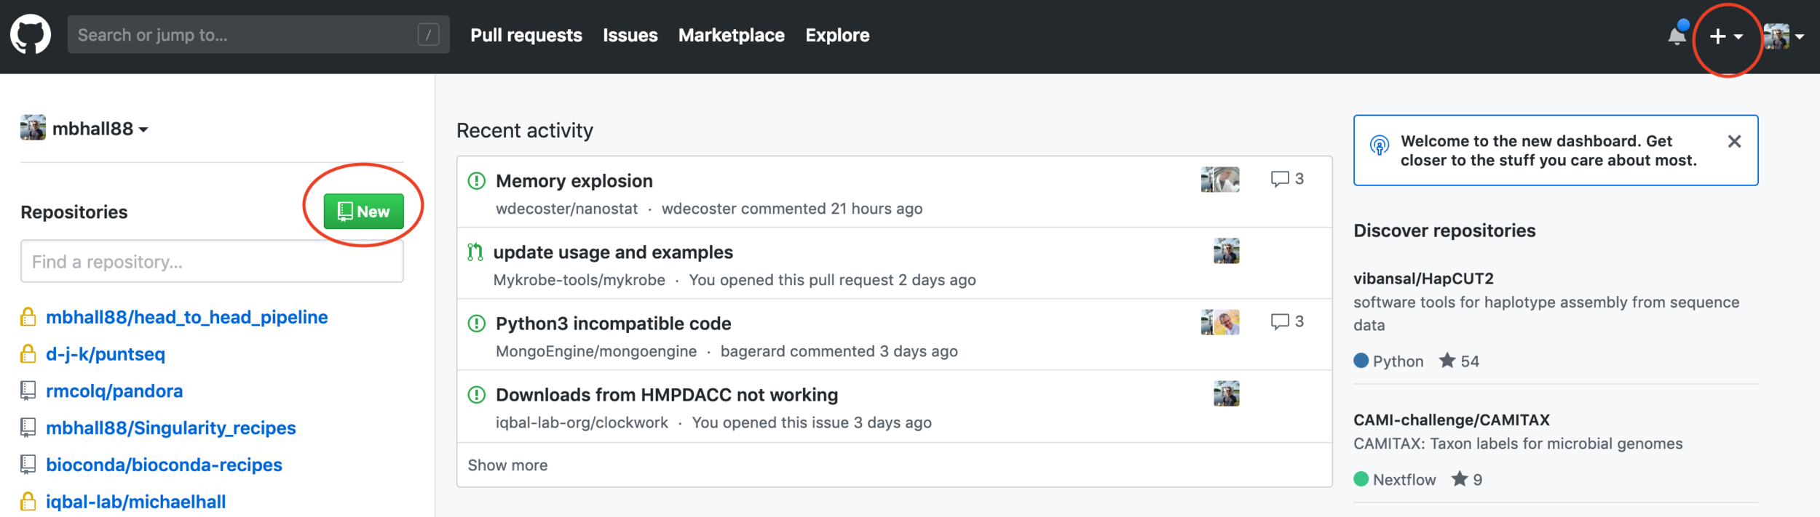Open the notifications bell icon
Screen dimensions: 1820x517
click(x=1677, y=34)
